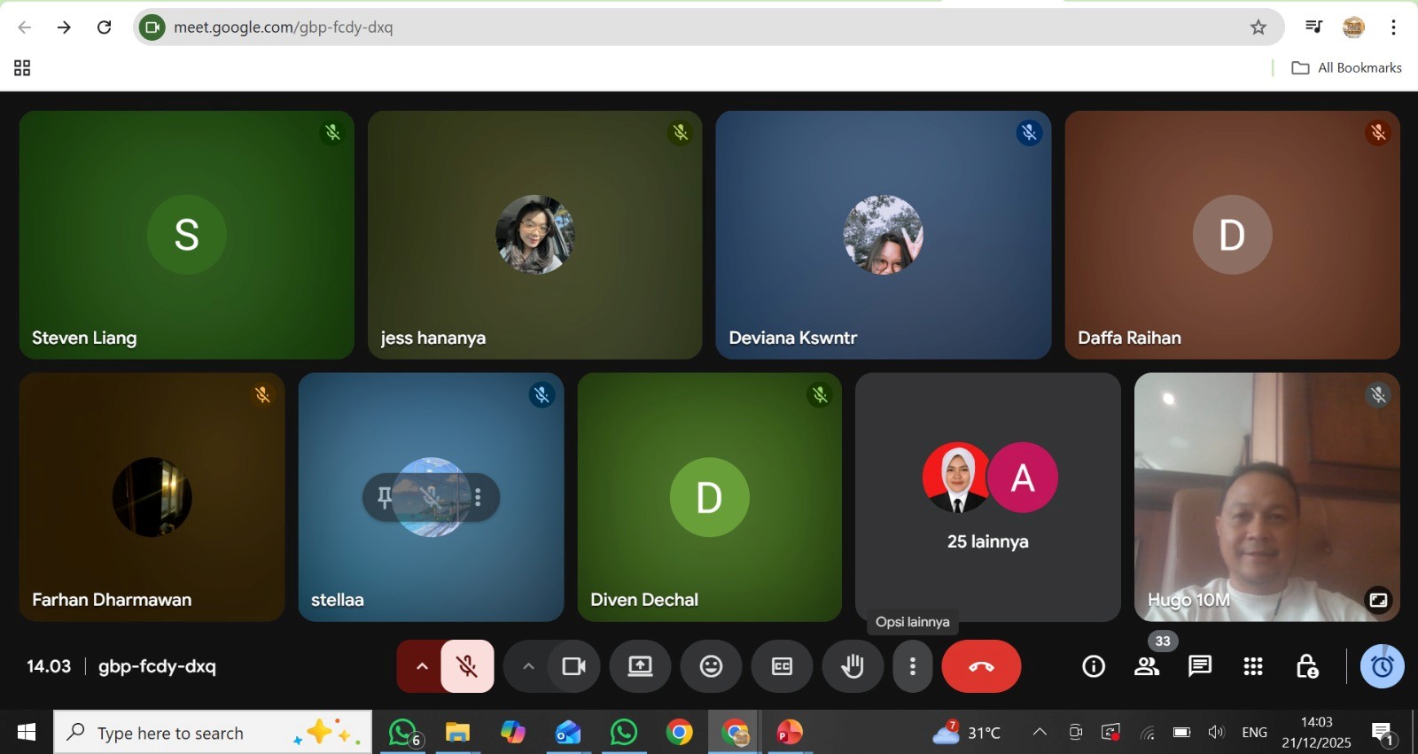Open the All Bookmarks folder

pyautogui.click(x=1347, y=68)
